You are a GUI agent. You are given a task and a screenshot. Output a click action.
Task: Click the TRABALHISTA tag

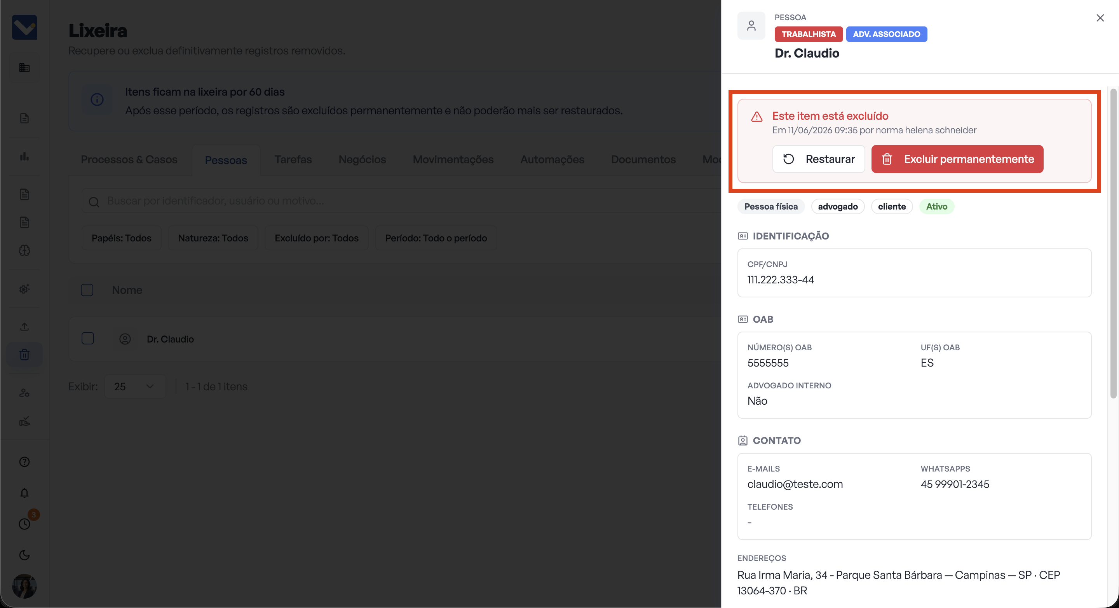(809, 34)
